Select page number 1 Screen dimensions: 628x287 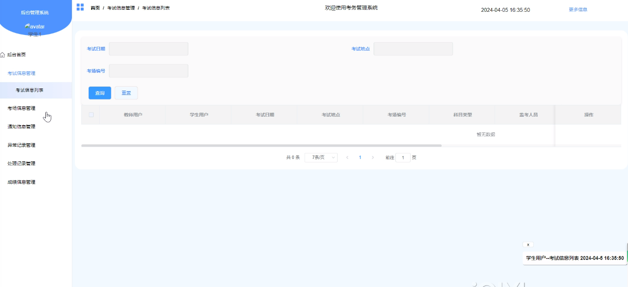point(360,158)
